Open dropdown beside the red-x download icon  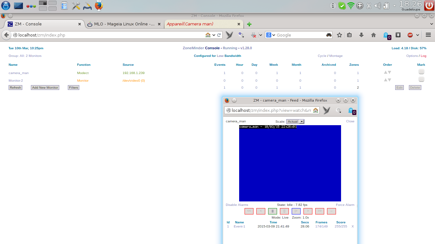(260, 35)
